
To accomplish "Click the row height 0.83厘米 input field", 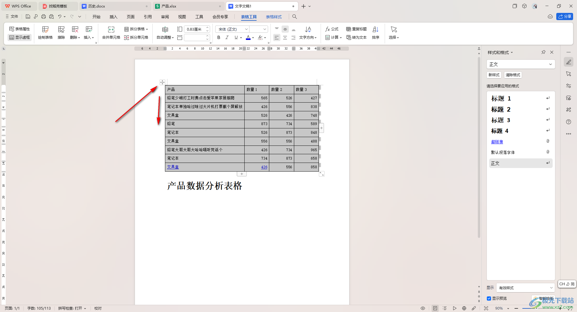I will pos(195,29).
